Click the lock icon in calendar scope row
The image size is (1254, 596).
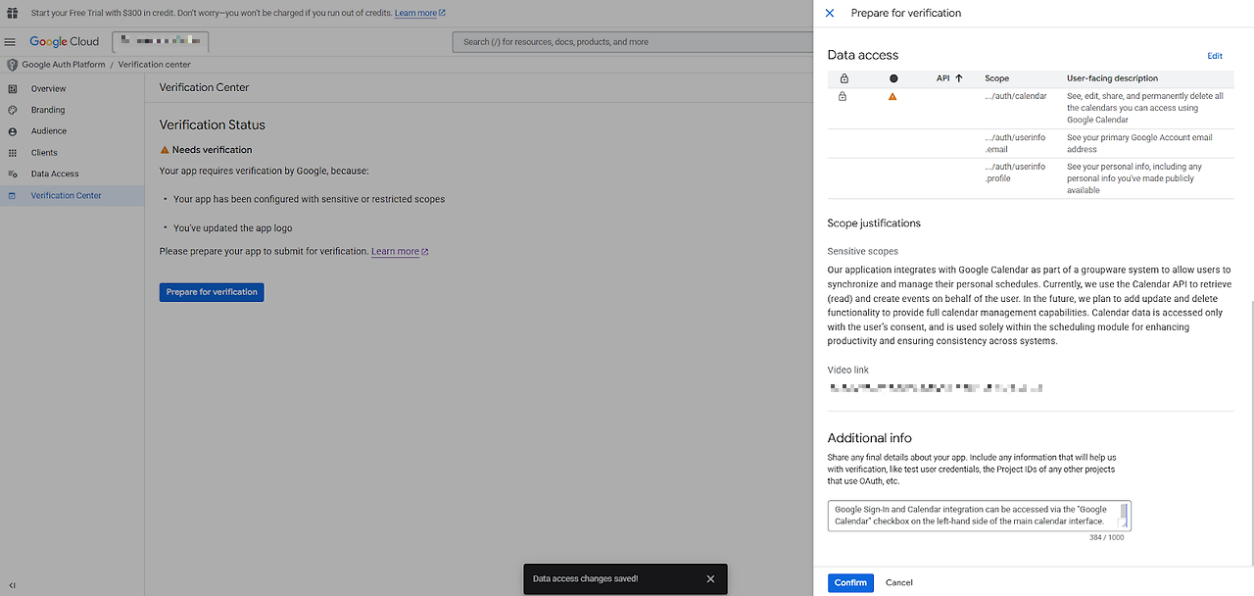(843, 97)
